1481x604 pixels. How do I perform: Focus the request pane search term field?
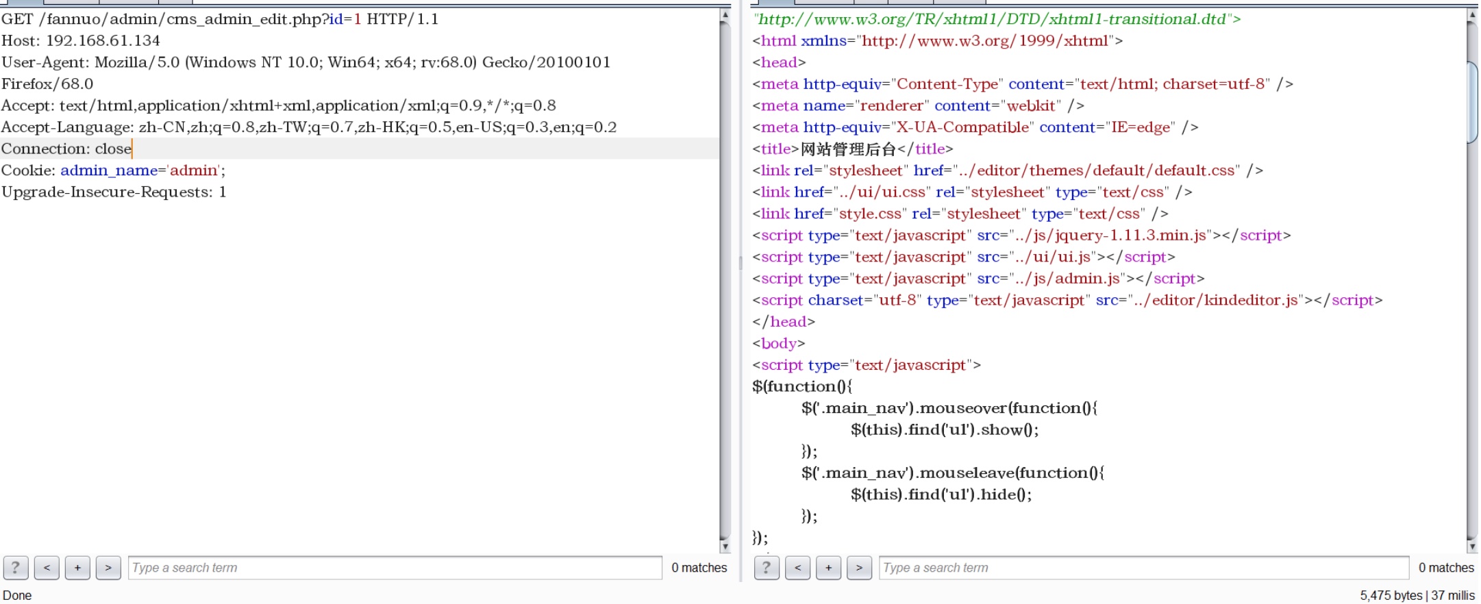pos(395,568)
